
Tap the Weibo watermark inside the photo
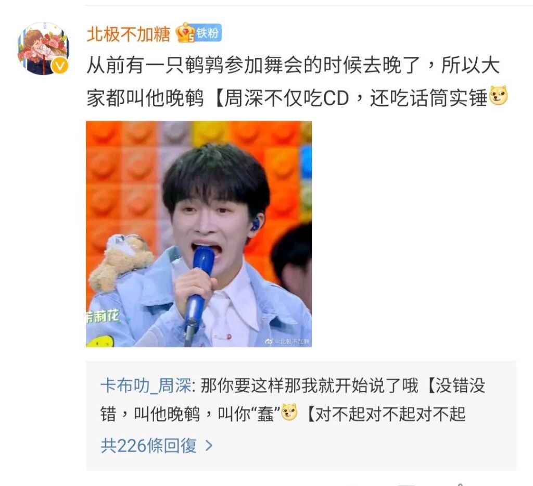pos(287,342)
